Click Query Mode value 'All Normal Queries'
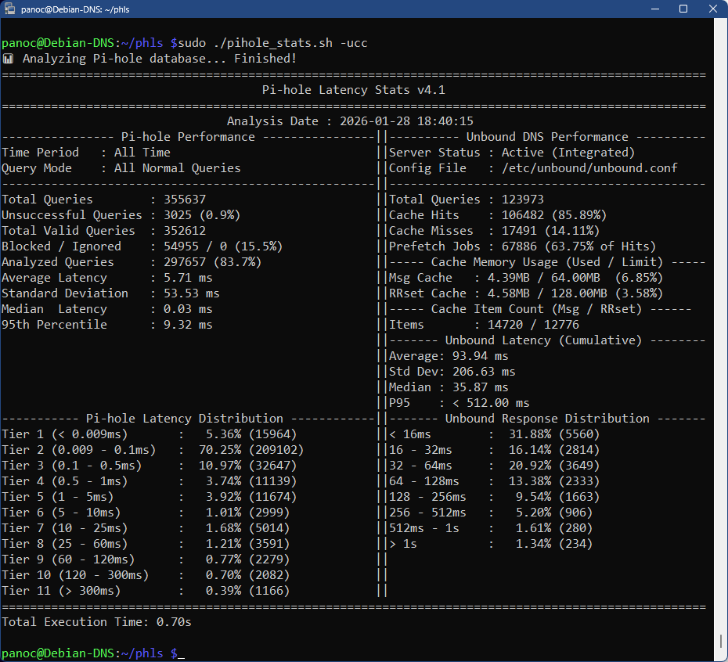This screenshot has width=728, height=662. tap(178, 168)
